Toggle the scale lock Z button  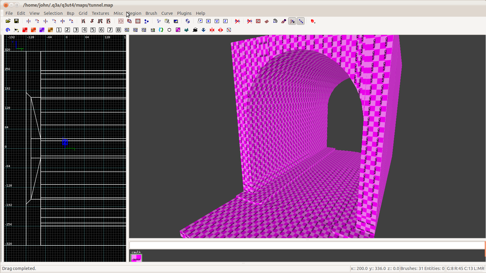pos(225,21)
